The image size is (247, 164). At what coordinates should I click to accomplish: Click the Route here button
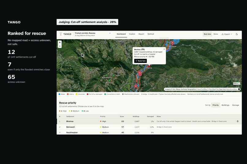coord(140,61)
